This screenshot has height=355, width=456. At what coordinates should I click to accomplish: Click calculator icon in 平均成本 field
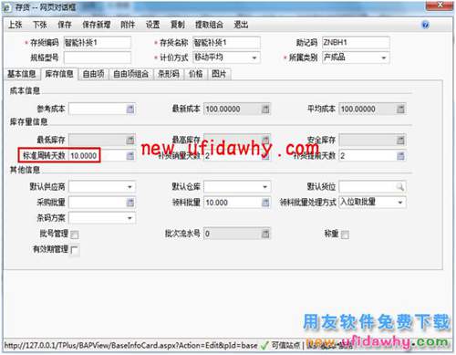point(400,109)
